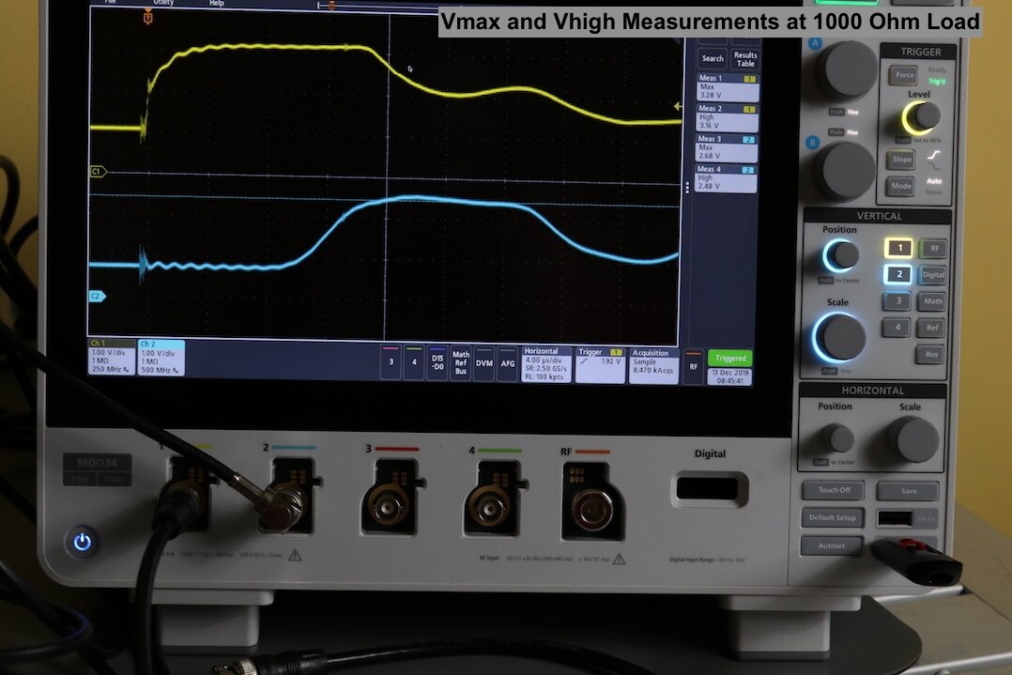The width and height of the screenshot is (1012, 675).
Task: Turn on the AFG button
Action: coord(508,363)
